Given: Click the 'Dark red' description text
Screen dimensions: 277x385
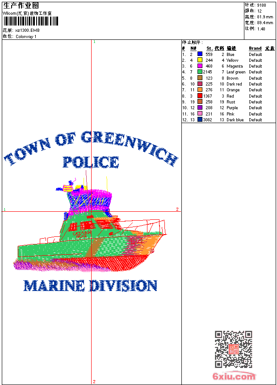Looking at the screenshot, I should coord(234,84).
